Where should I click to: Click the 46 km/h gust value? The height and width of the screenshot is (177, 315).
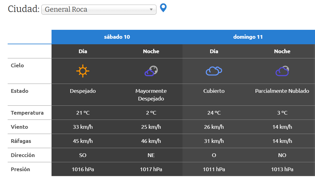coord(151,141)
